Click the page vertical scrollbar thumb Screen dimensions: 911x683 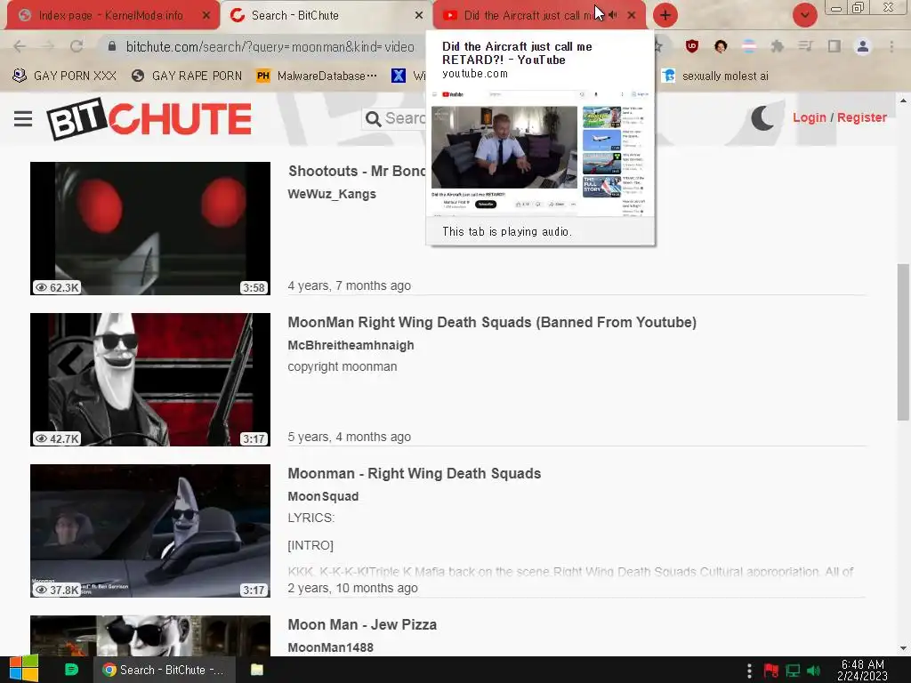point(903,341)
